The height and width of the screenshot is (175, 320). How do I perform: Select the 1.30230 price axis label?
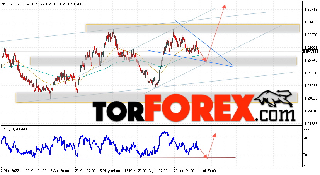[311, 35]
